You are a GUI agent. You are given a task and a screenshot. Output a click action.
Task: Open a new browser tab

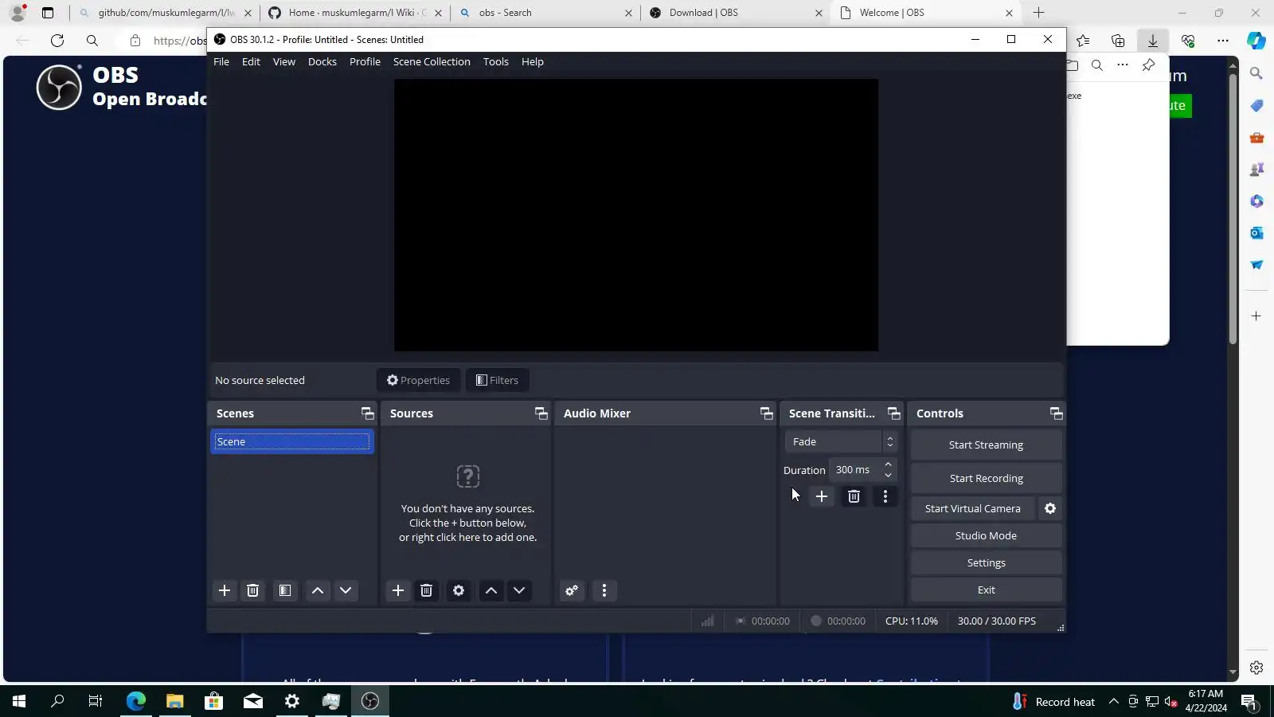(1038, 13)
